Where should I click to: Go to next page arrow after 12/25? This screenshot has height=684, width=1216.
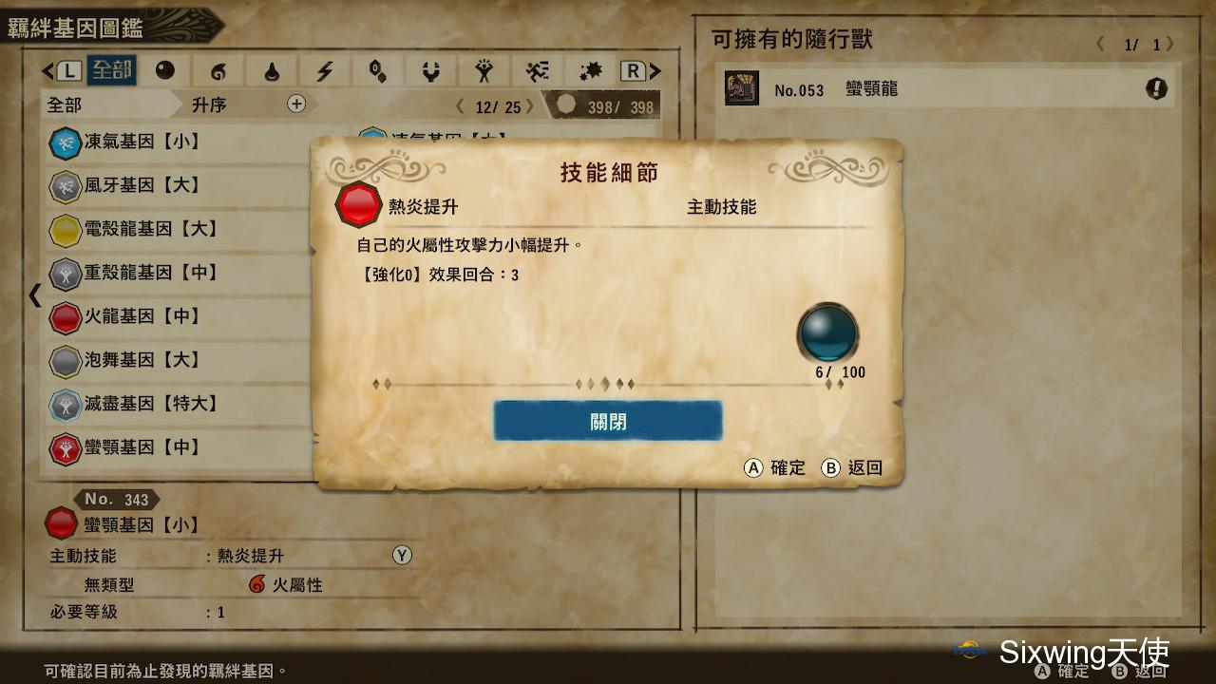click(530, 106)
